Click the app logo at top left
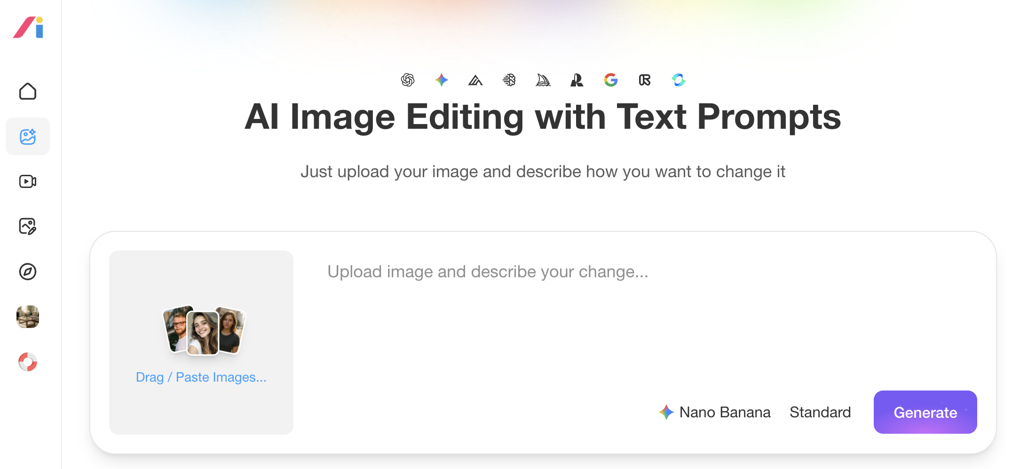 coord(29,27)
